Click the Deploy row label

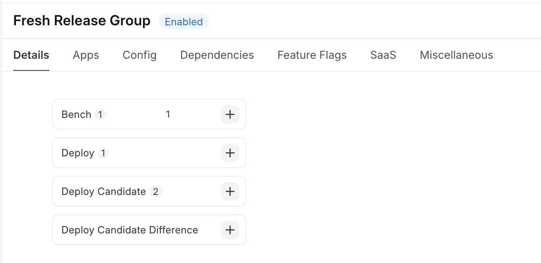pyautogui.click(x=78, y=153)
